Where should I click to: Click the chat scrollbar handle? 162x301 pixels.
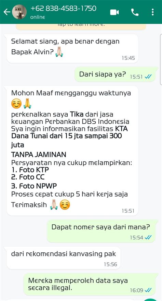point(161,60)
